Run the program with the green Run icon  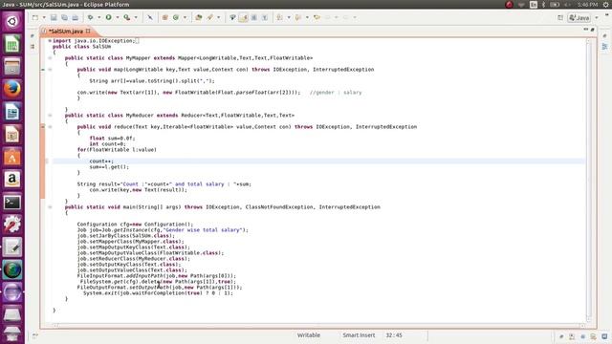tap(108, 17)
